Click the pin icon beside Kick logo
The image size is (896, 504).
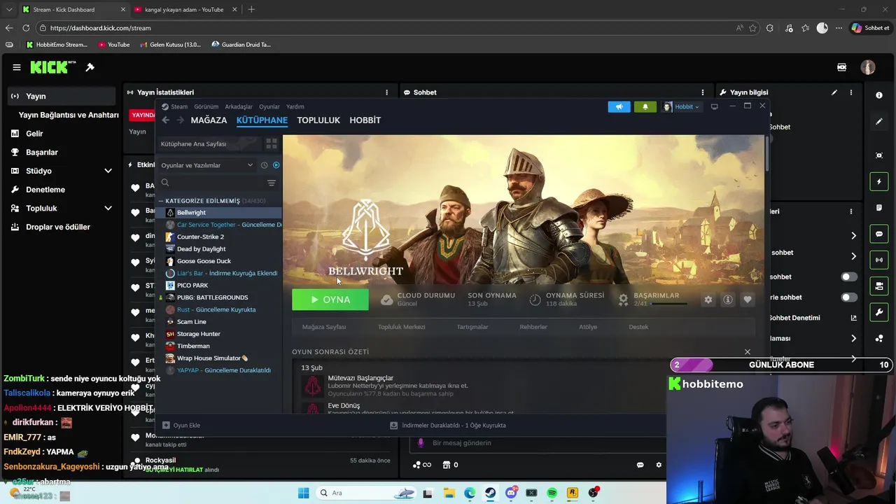90,67
